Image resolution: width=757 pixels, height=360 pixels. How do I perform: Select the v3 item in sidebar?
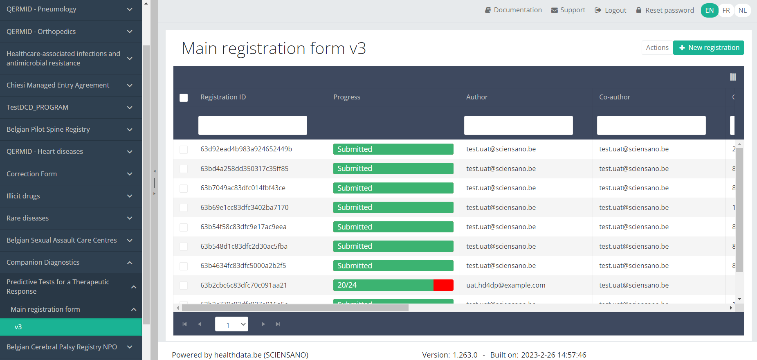(x=71, y=327)
